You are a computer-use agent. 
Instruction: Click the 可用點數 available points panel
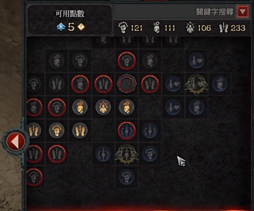(x=70, y=20)
